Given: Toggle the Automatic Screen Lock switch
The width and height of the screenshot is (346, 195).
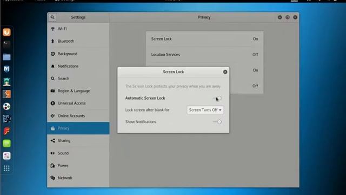Looking at the screenshot, I should click(217, 98).
